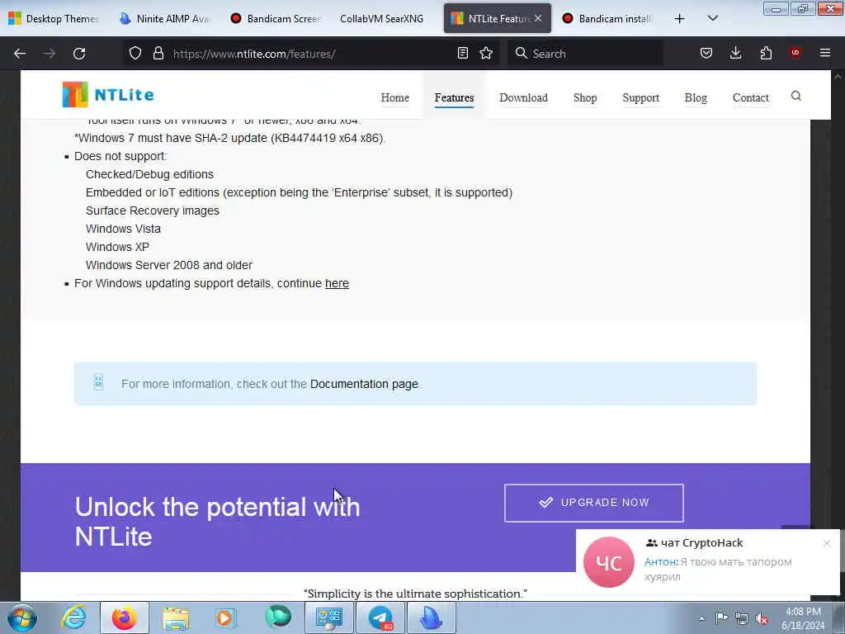The height and width of the screenshot is (634, 845).
Task: Open the uBlock Origin extension icon
Action: [795, 53]
